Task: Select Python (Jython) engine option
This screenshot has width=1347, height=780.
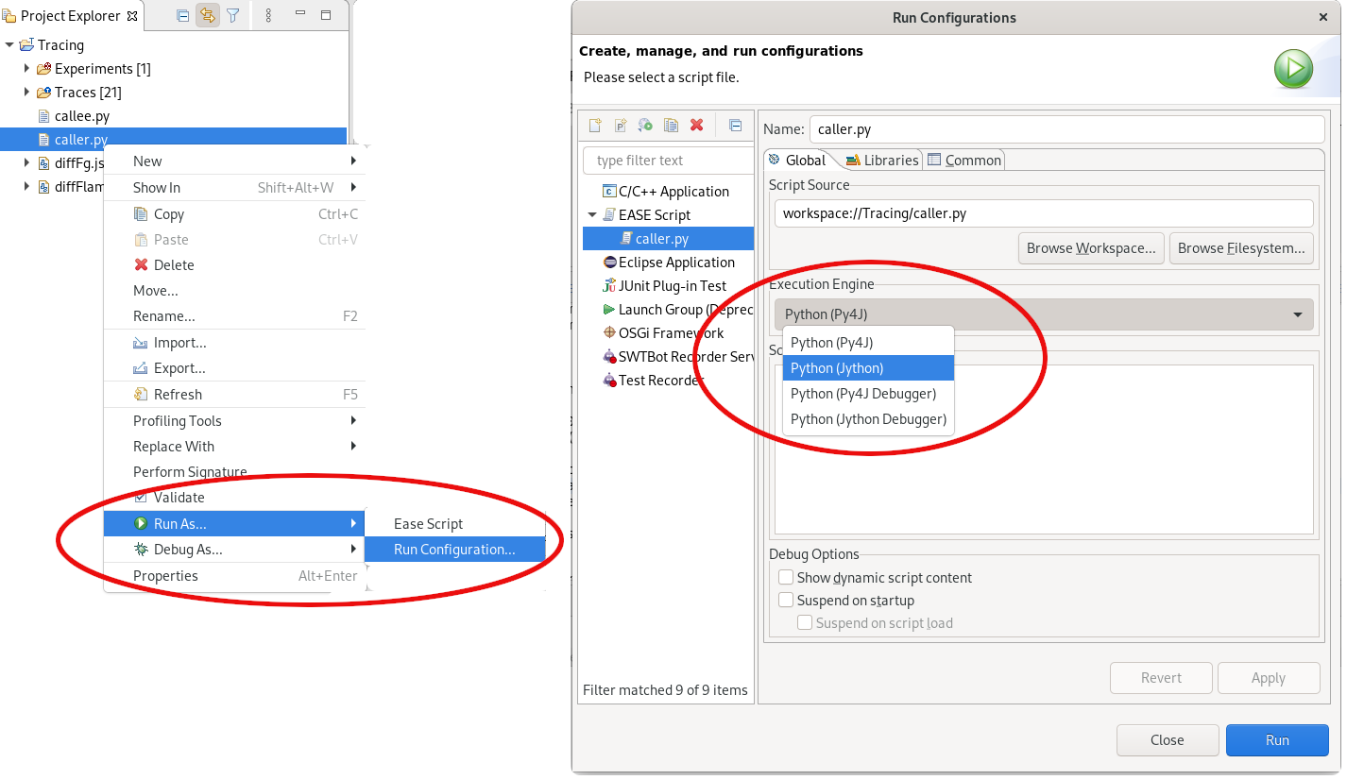Action: [868, 368]
